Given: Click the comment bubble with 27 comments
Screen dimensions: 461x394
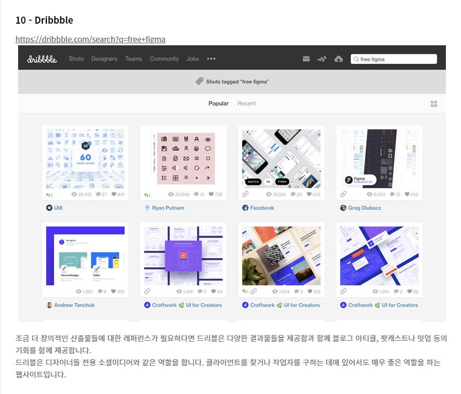Looking at the screenshot, I should point(98,194).
